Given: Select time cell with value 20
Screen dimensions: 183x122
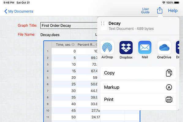Looking at the screenshot, I should 64,78.
